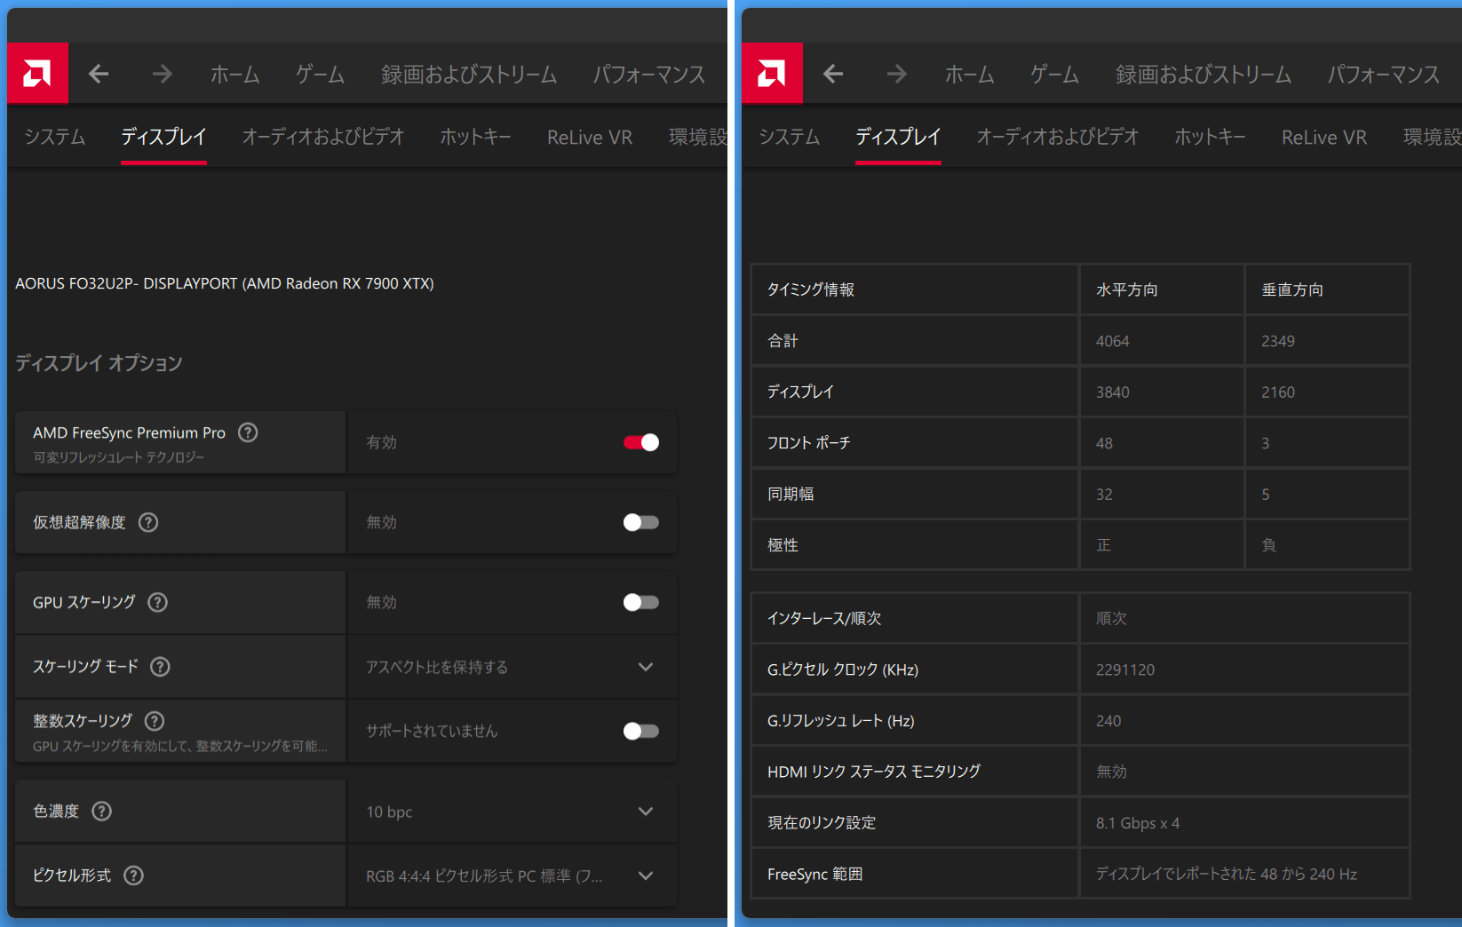Open help icon next to 色濃度
Viewport: 1462px width, 927px height.
(102, 811)
